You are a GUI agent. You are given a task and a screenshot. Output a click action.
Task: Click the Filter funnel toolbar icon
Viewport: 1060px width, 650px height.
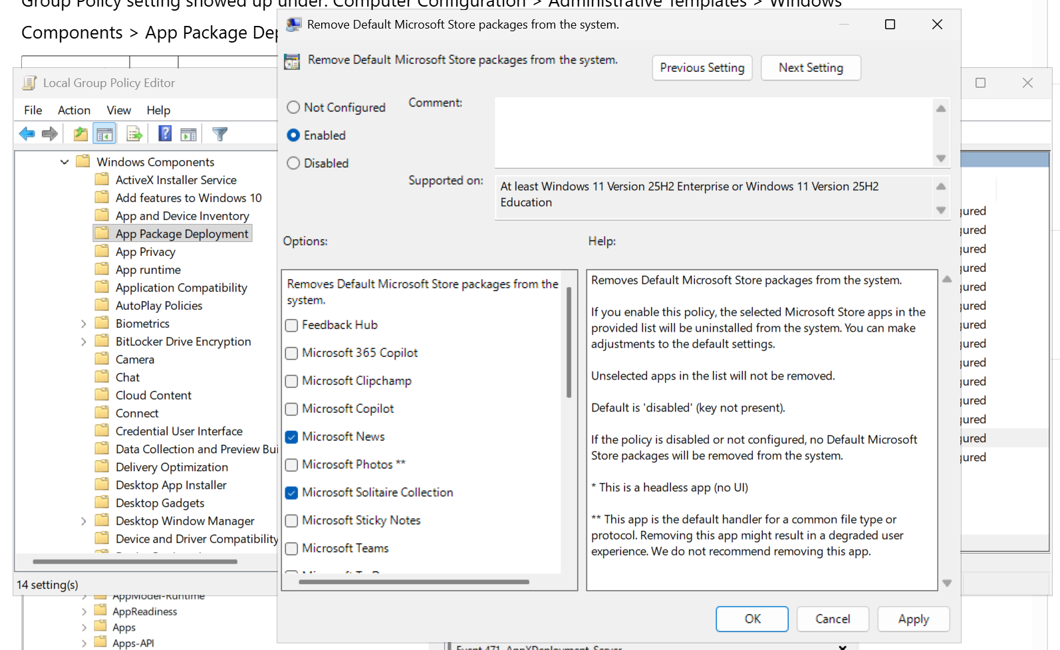point(220,134)
